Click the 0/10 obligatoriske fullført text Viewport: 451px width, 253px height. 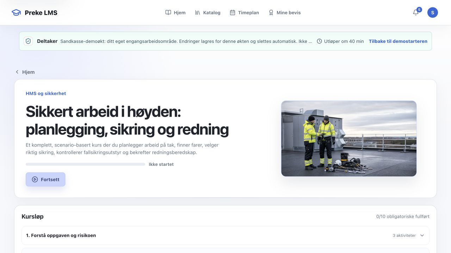pyautogui.click(x=403, y=216)
